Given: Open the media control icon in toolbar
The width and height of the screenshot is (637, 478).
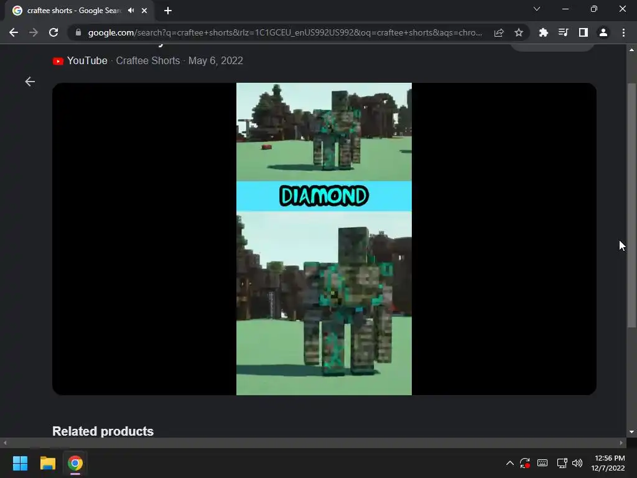Looking at the screenshot, I should tap(563, 32).
